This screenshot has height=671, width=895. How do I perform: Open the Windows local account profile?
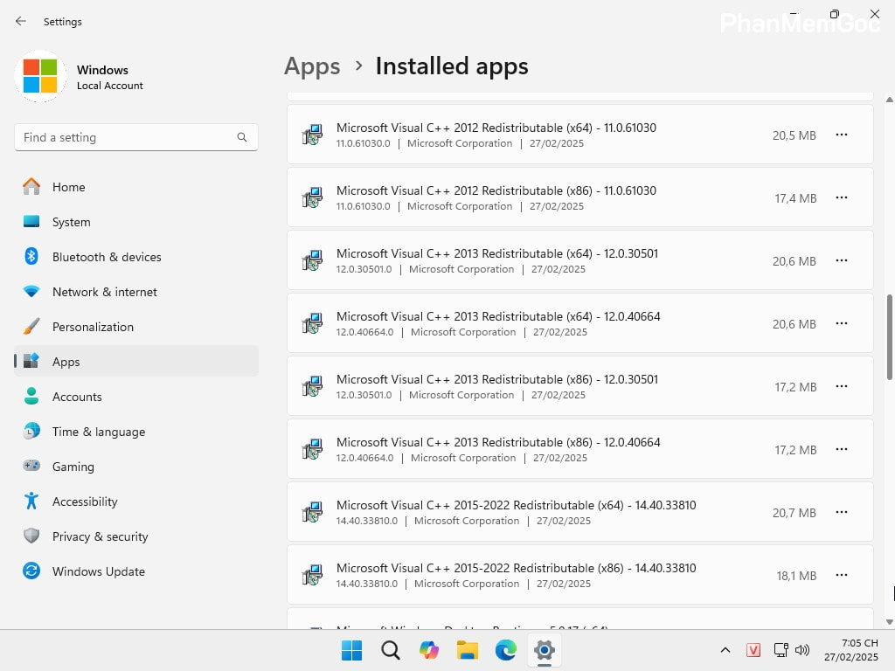pos(102,77)
